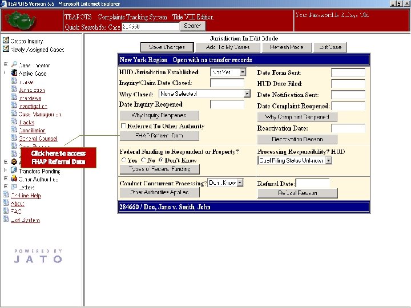411x308 pixels.
Task: Click the FAQ page icon
Action: (6, 210)
